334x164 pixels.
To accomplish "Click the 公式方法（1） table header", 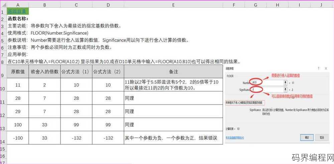I will coord(76,72).
